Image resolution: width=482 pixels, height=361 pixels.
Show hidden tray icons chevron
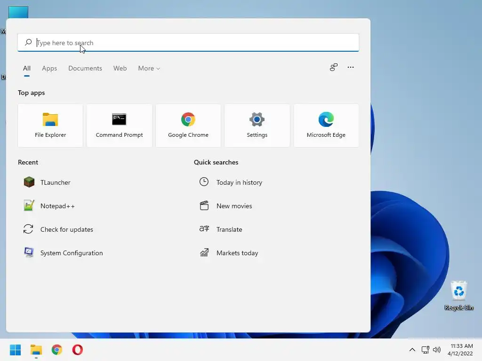(412, 350)
